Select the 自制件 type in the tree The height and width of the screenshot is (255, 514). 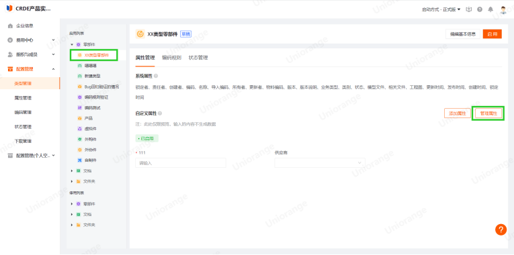click(90, 160)
